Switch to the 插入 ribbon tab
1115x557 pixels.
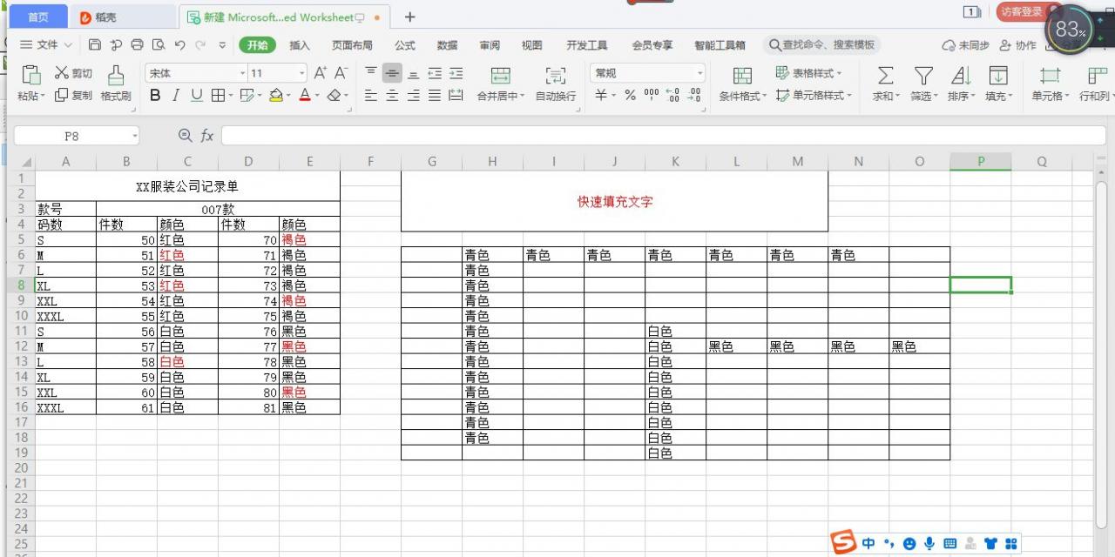[300, 45]
